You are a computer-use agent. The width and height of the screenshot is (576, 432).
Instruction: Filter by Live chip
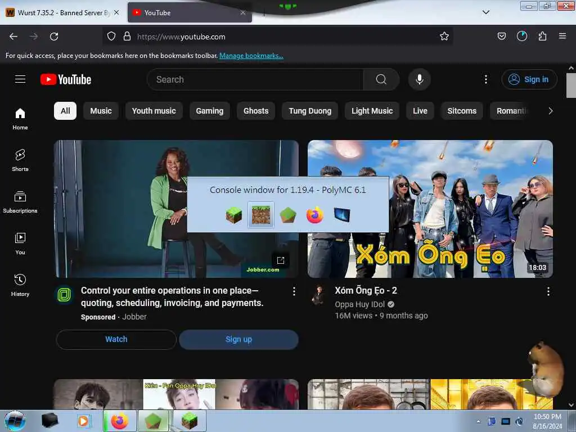click(x=420, y=111)
